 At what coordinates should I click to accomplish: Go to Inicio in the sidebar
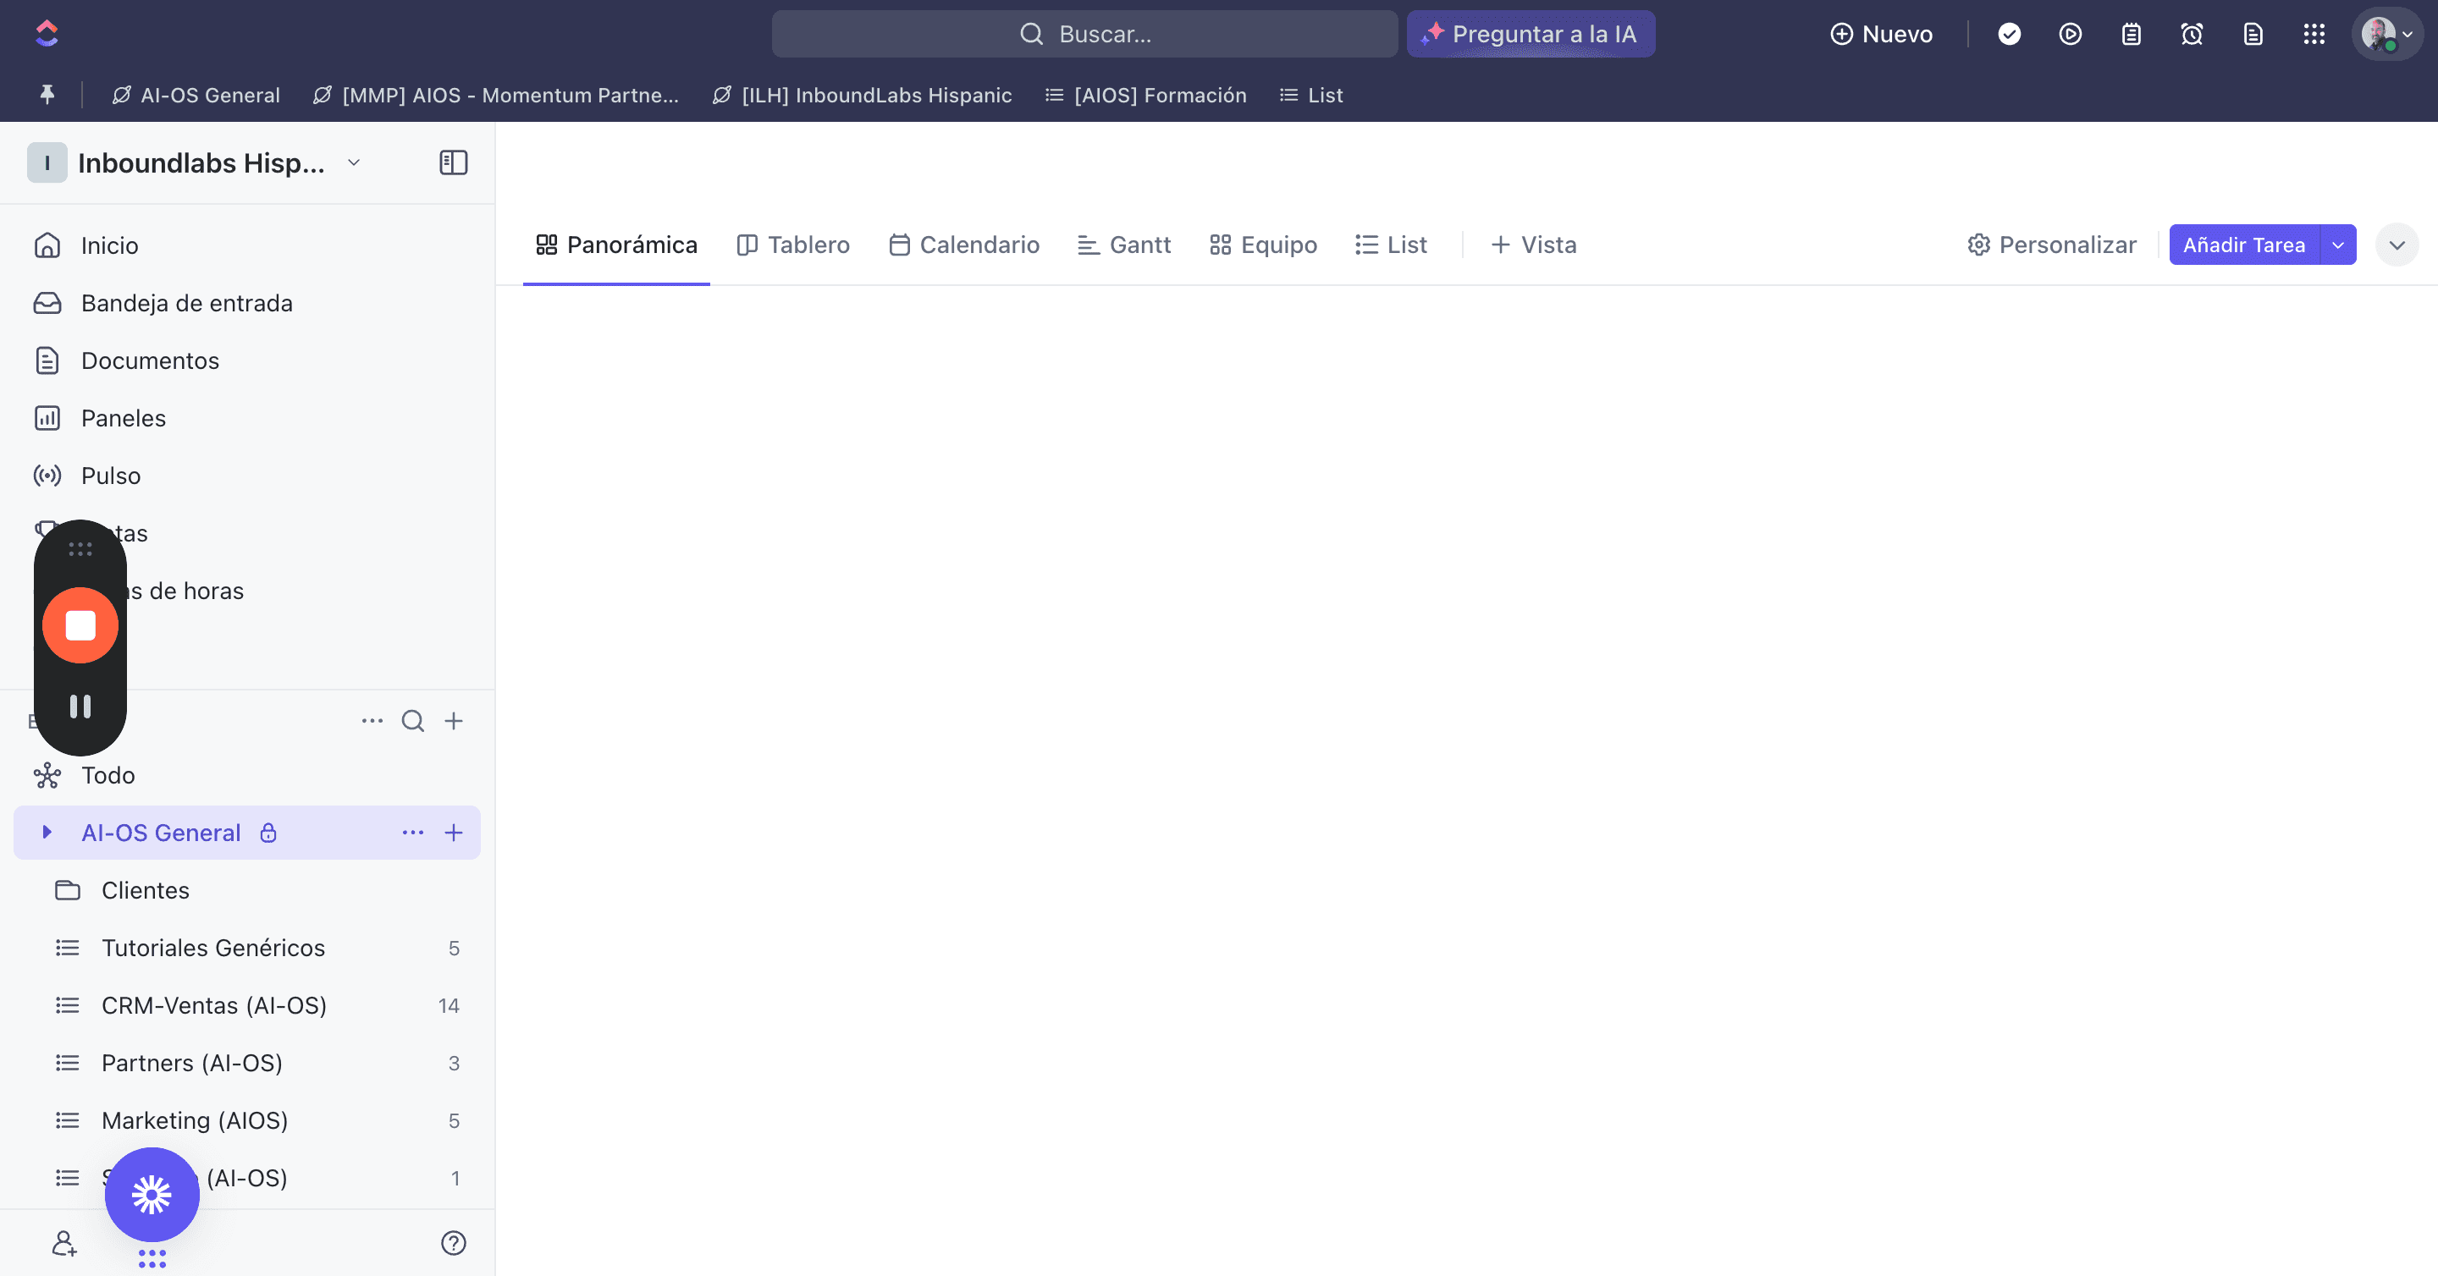[x=248, y=245]
